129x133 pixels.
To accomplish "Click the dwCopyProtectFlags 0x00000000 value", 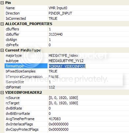I will click(59, 129).
